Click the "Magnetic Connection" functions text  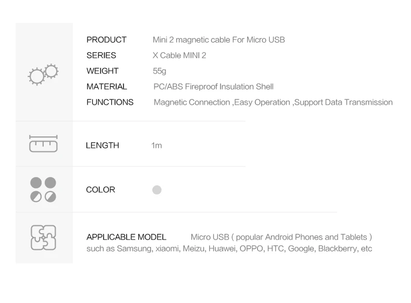(x=192, y=103)
